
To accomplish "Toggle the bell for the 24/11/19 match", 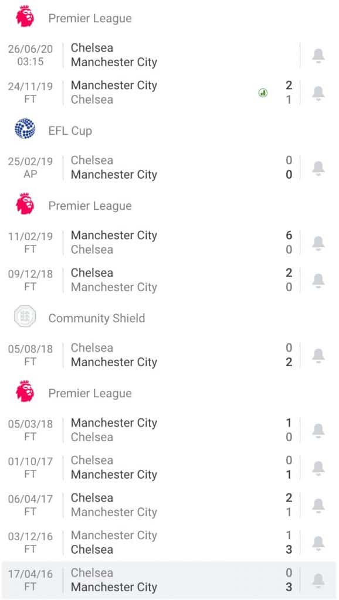I will click(x=318, y=93).
